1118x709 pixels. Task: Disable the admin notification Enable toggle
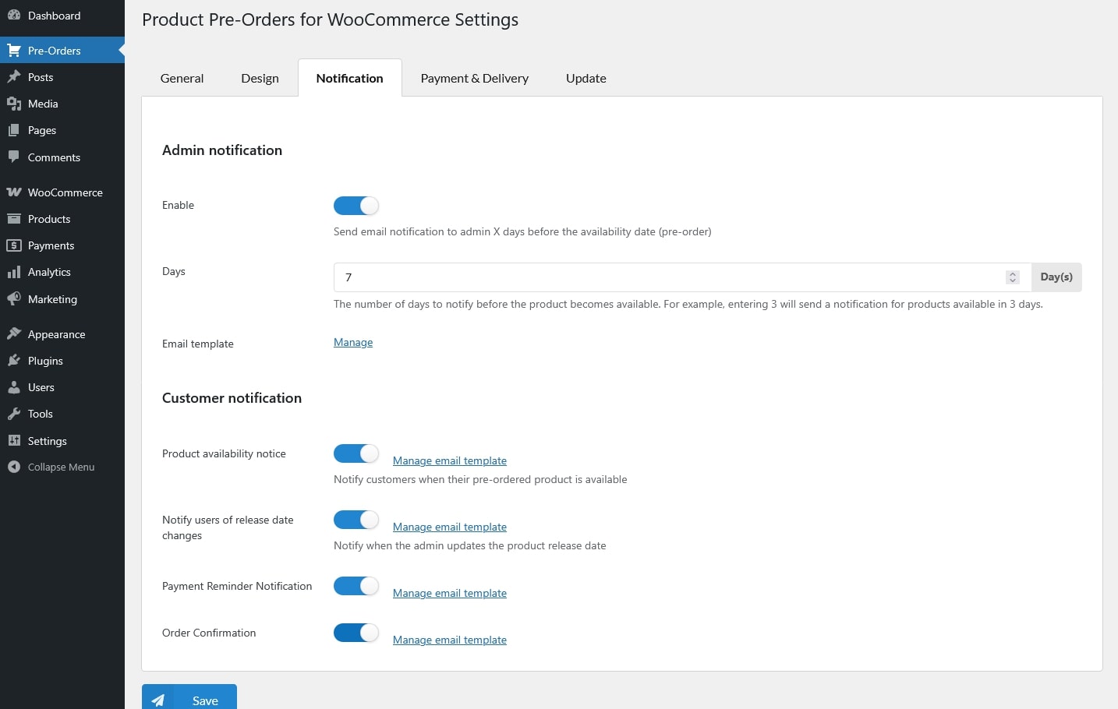pos(356,206)
